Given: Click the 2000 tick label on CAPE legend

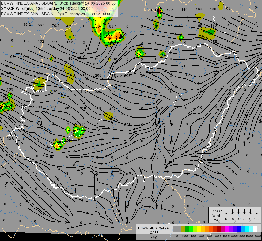Looking at the screenshot, I should click(233, 236).
